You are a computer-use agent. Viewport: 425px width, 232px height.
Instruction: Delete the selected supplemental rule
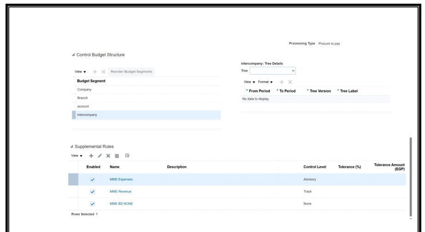(108, 156)
